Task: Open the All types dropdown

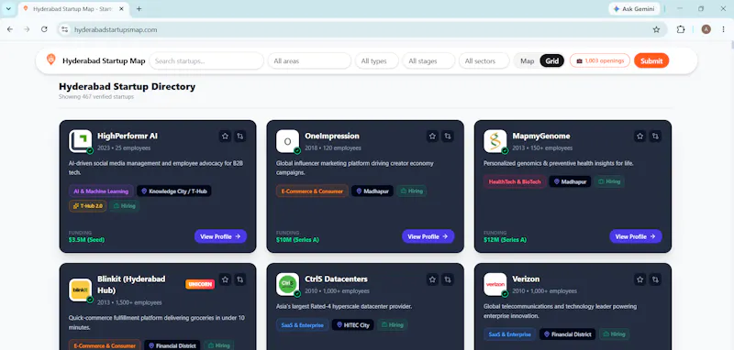Action: tap(377, 60)
